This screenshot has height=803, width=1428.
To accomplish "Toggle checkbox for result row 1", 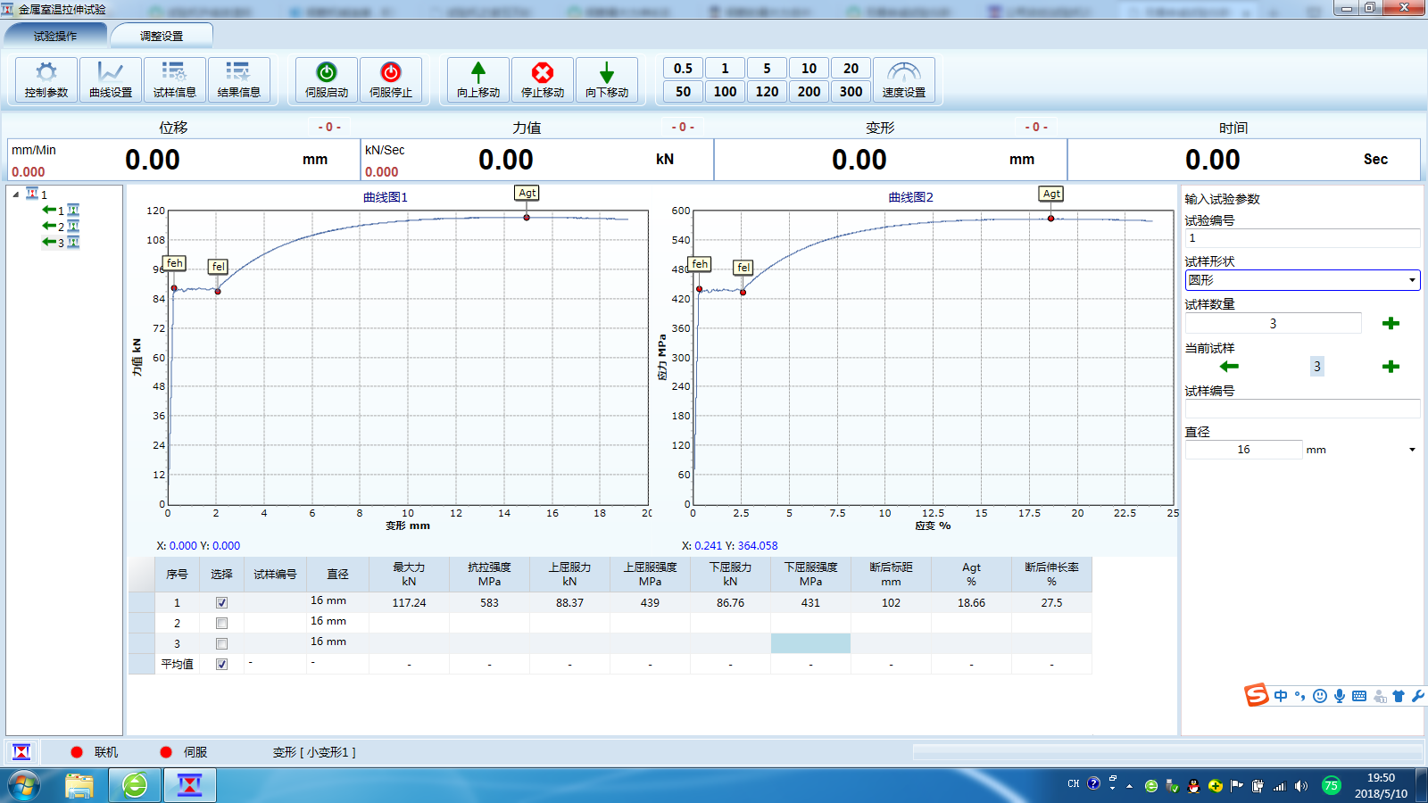I will point(221,603).
